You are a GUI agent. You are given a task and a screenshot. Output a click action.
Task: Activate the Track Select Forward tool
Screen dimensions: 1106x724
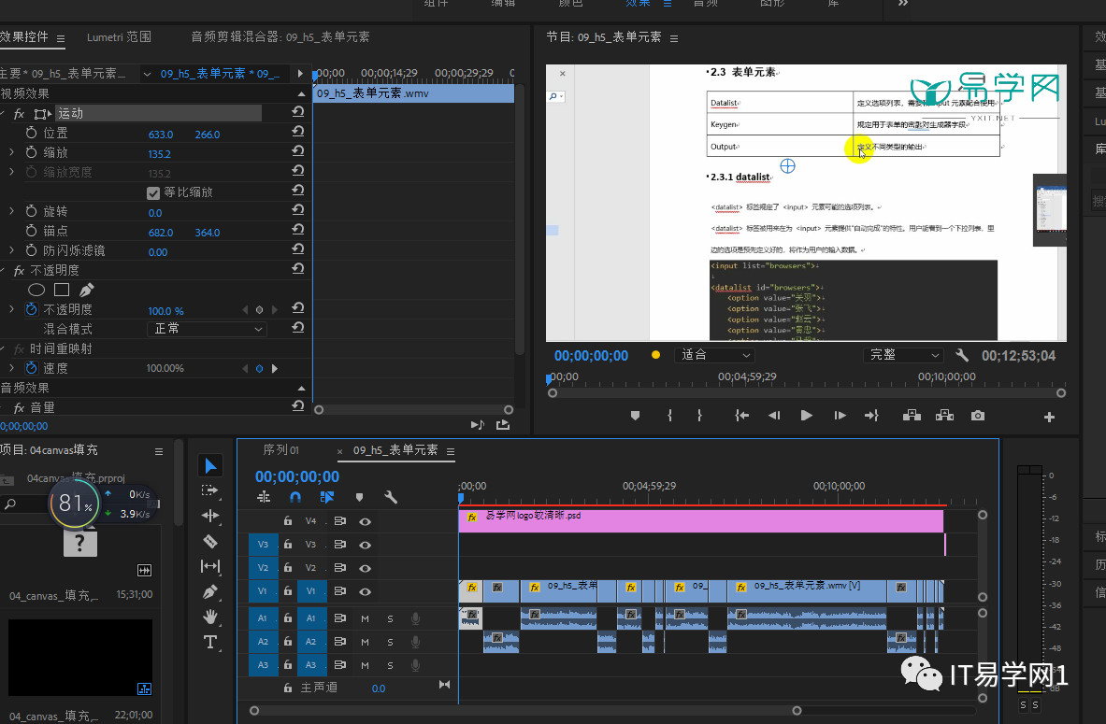(x=210, y=490)
